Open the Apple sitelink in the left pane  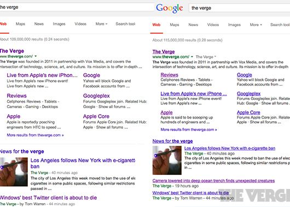click(x=14, y=116)
